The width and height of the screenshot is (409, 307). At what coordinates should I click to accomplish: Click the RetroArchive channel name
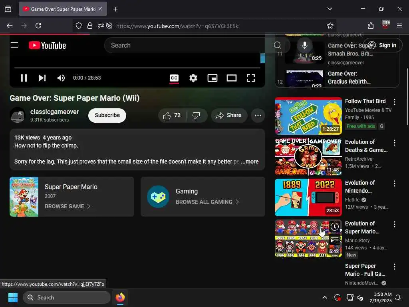tap(358, 159)
